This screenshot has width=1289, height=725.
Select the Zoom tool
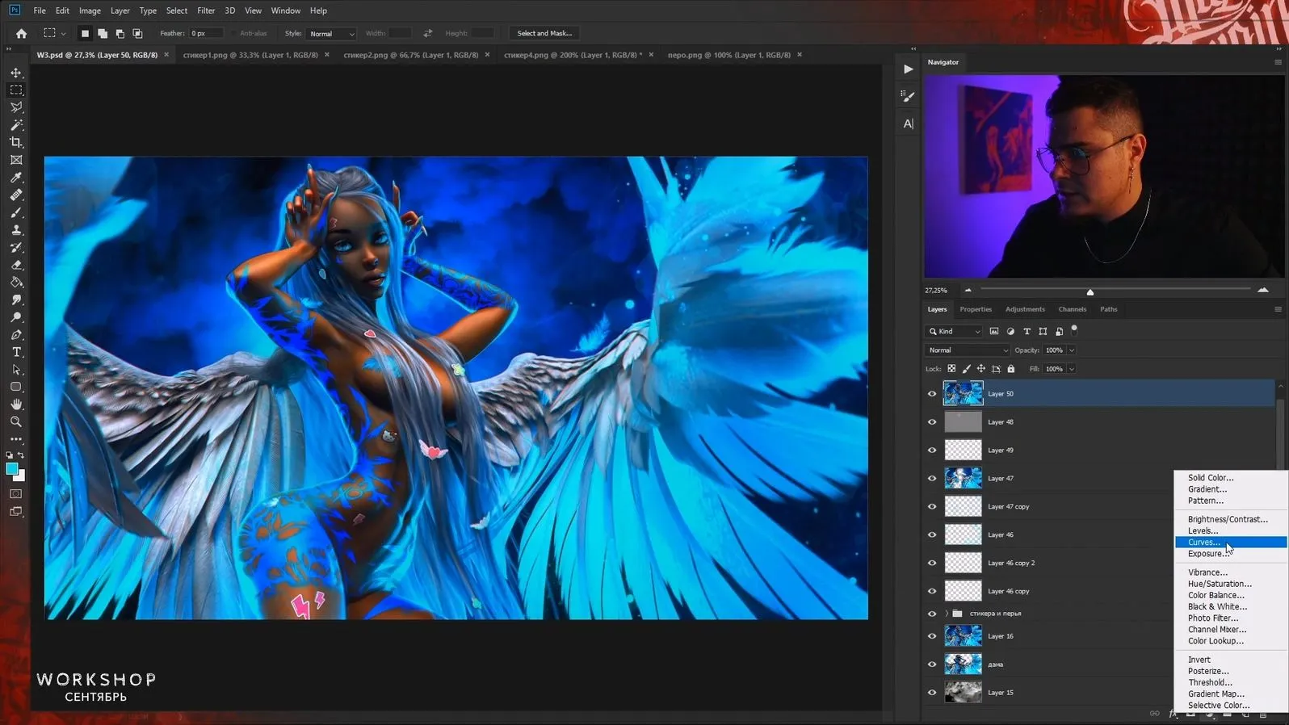tap(16, 421)
